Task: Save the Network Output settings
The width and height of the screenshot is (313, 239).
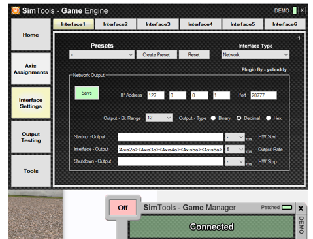Action: pos(87,93)
